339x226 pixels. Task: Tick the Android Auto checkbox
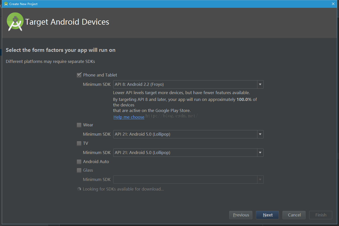pos(79,162)
